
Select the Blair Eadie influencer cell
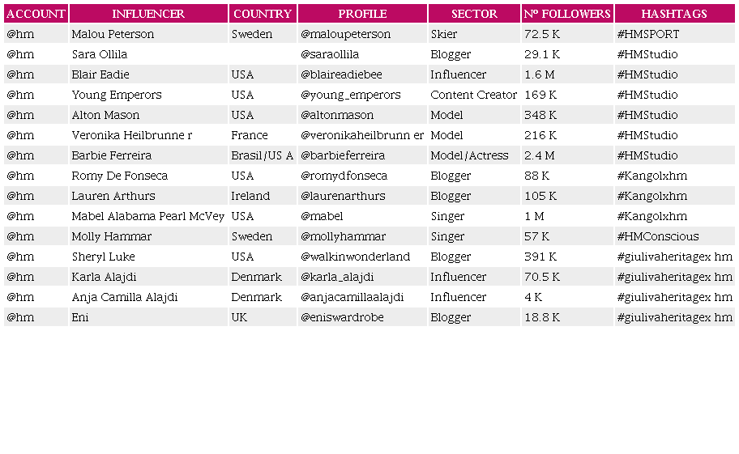pos(100,74)
